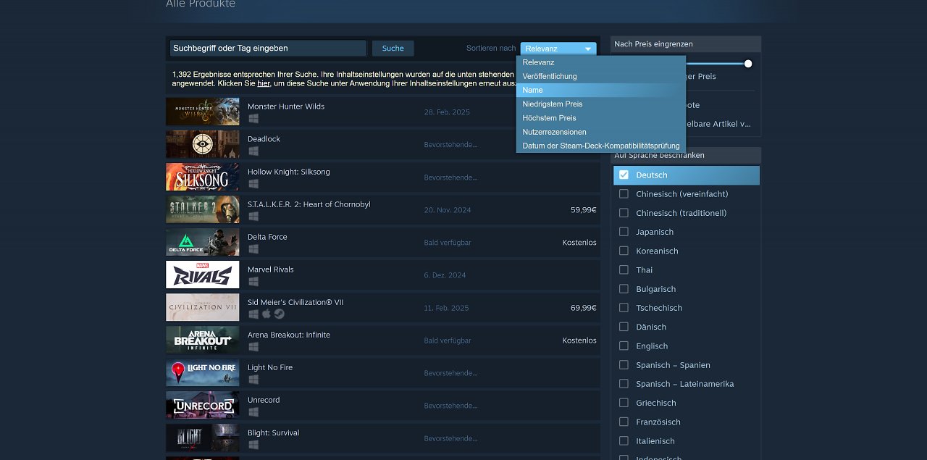Click Windows icon under Monster Hunter Wilds
Viewport: 927px width, 460px height.
pyautogui.click(x=253, y=119)
